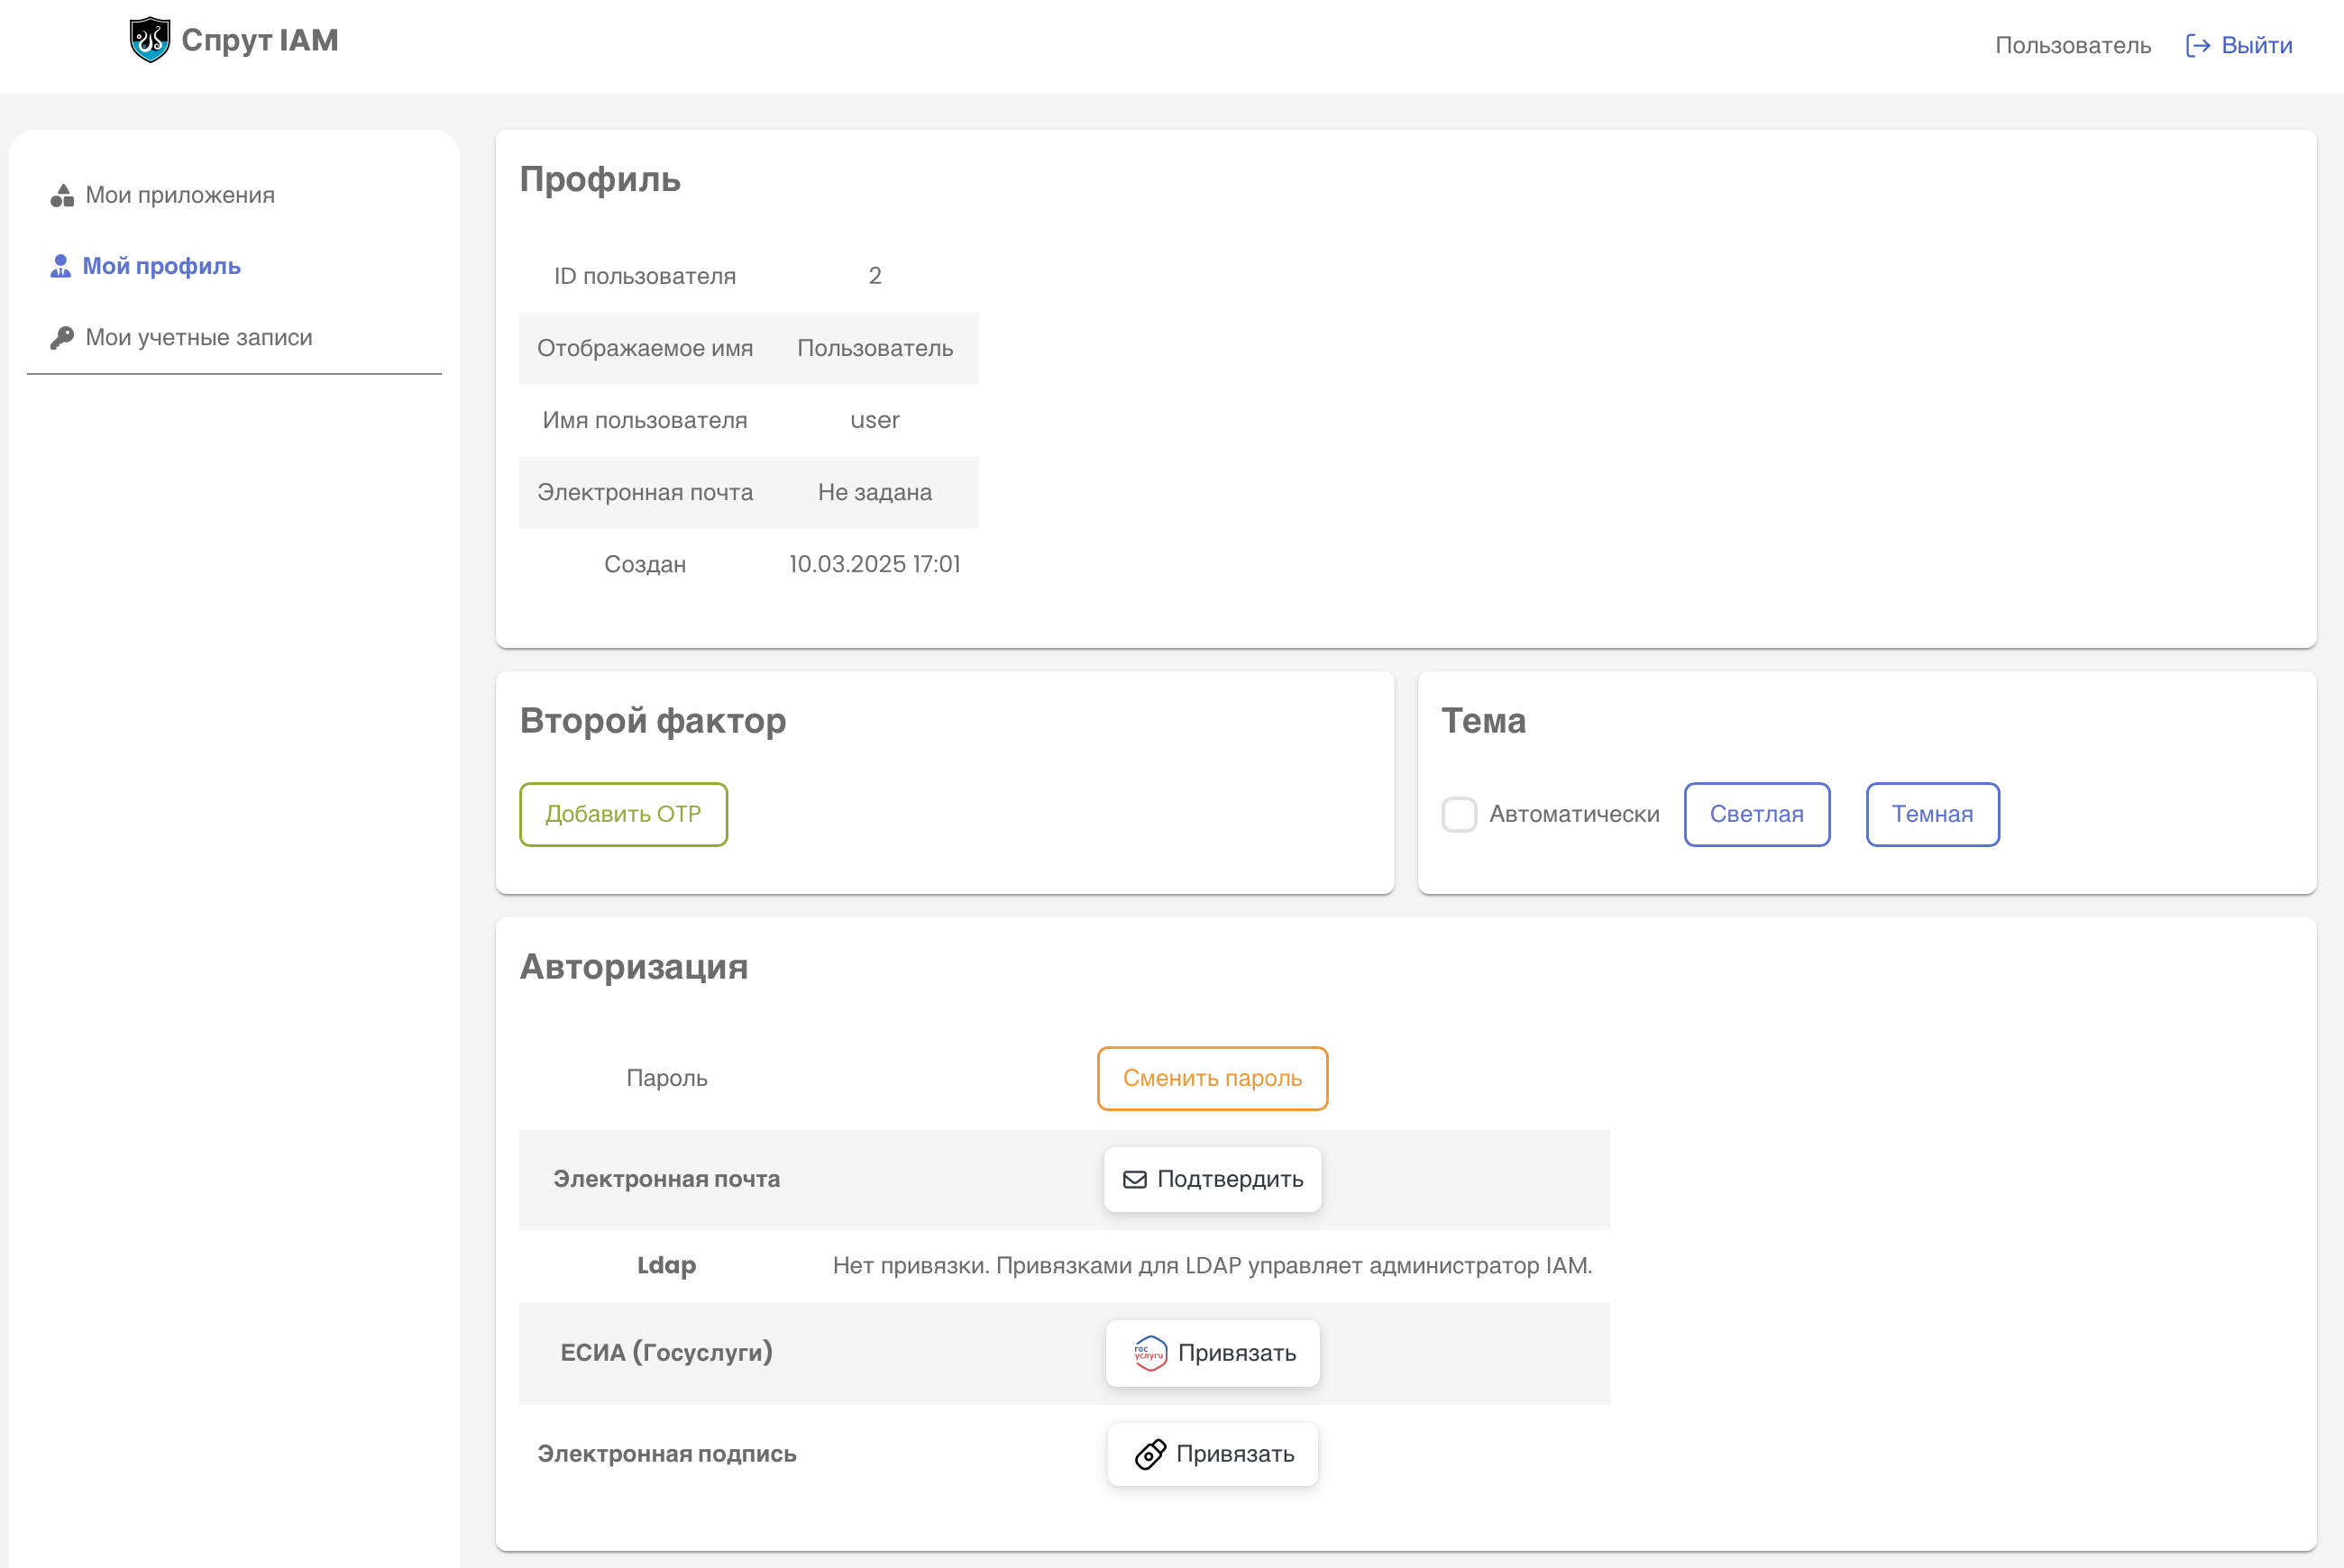The width and height of the screenshot is (2344, 1568).
Task: Click creation date 10.03.2025 17:01
Action: tap(875, 564)
